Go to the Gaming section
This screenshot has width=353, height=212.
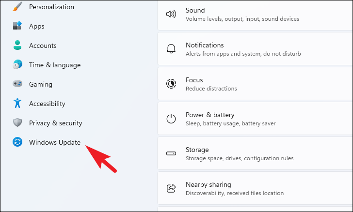coord(41,84)
